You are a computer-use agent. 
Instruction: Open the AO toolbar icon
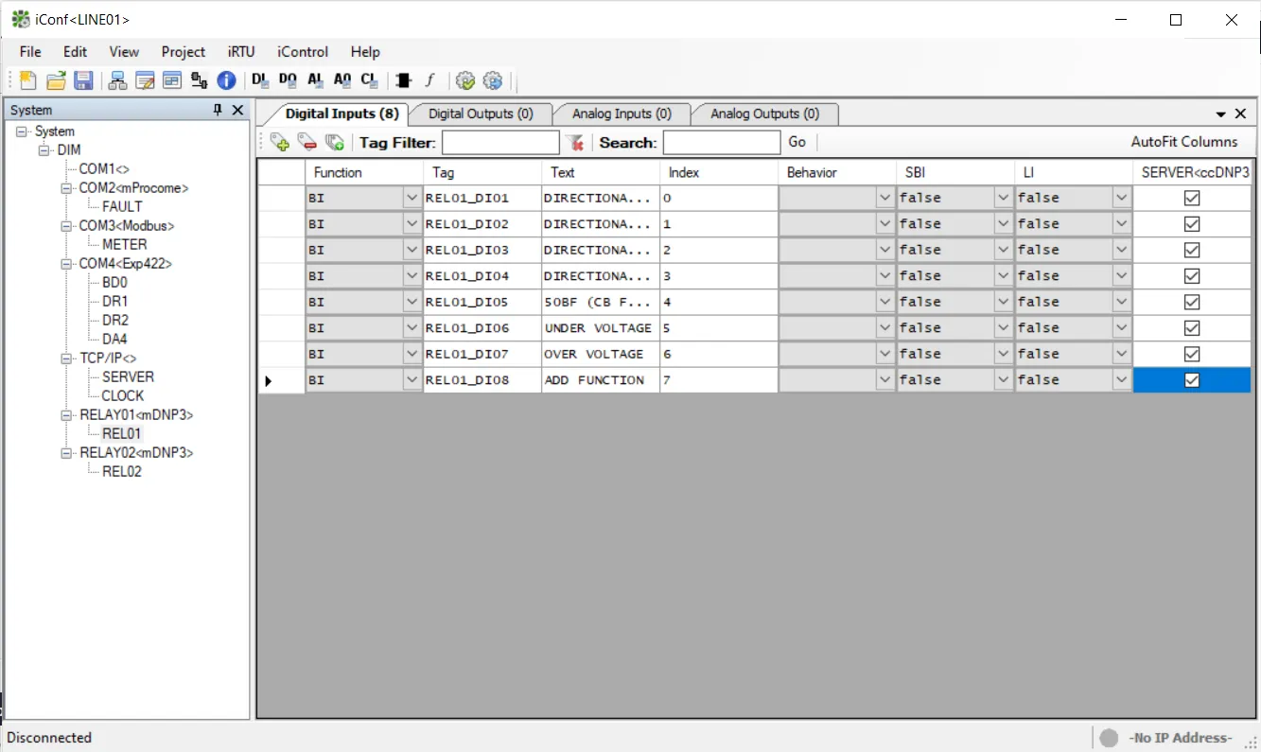pos(342,80)
